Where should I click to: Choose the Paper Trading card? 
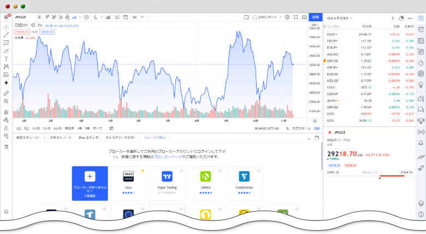(x=167, y=183)
